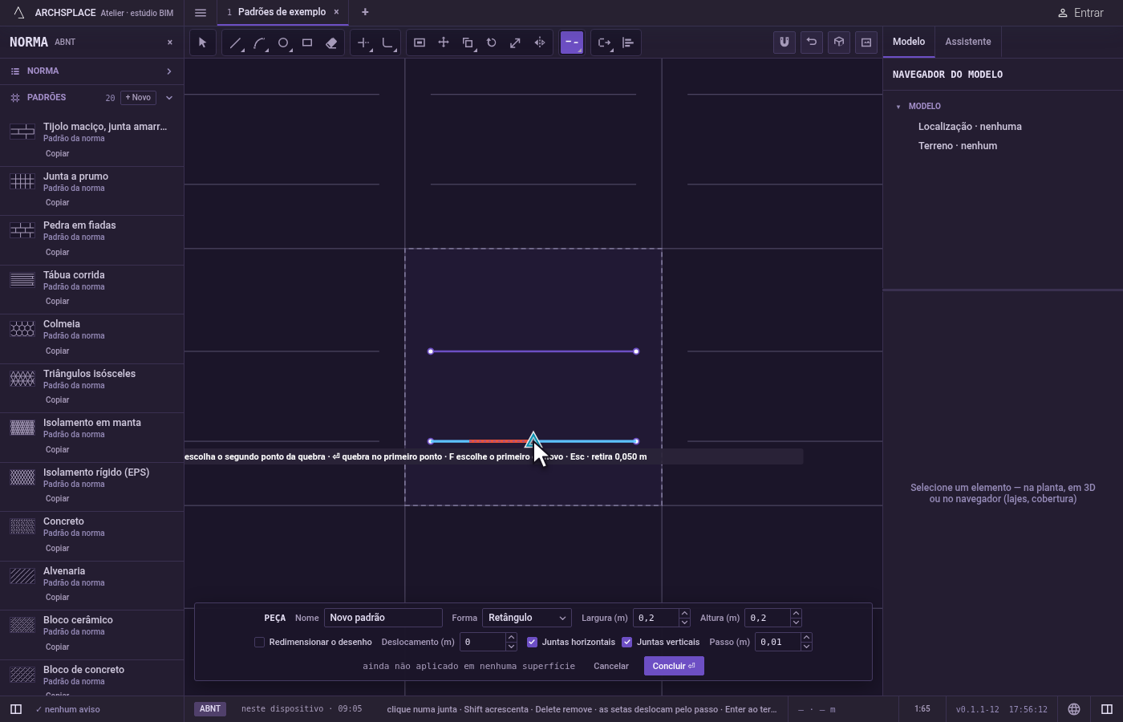Viewport: 1123px width, 722px height.
Task: Uncheck 'Juntas verticais' checkbox
Action: (627, 642)
